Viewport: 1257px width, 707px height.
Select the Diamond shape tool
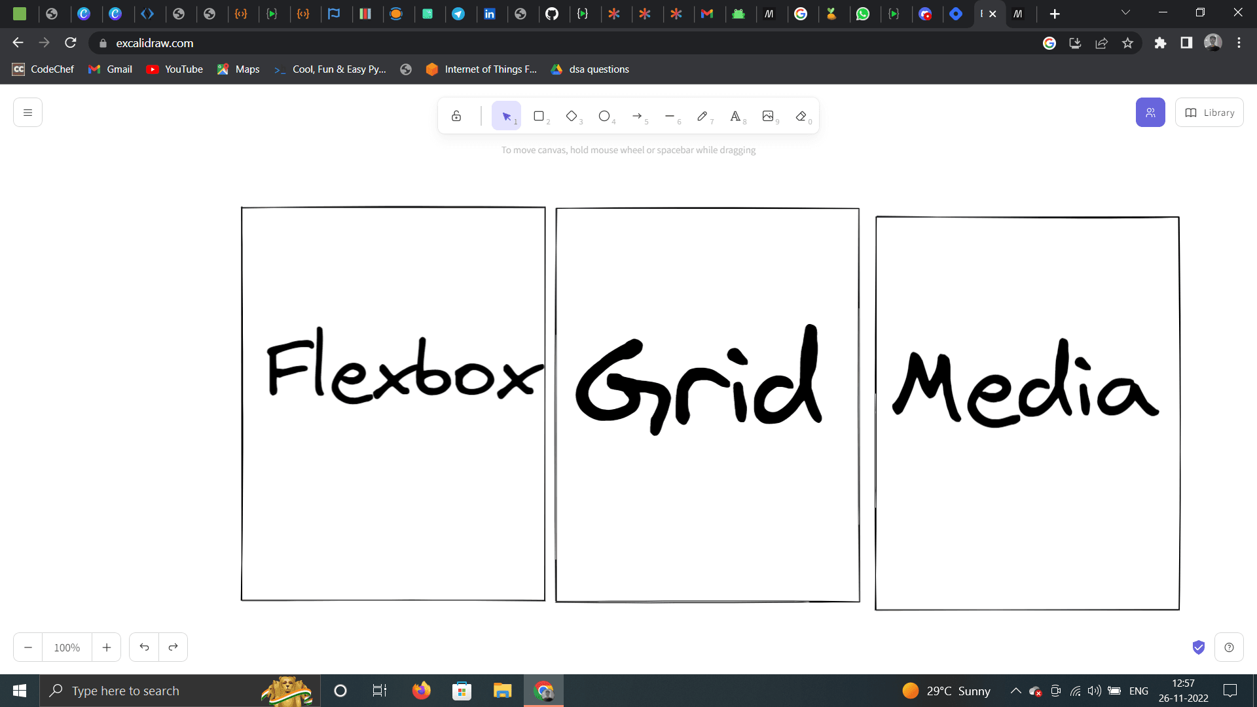pos(572,116)
